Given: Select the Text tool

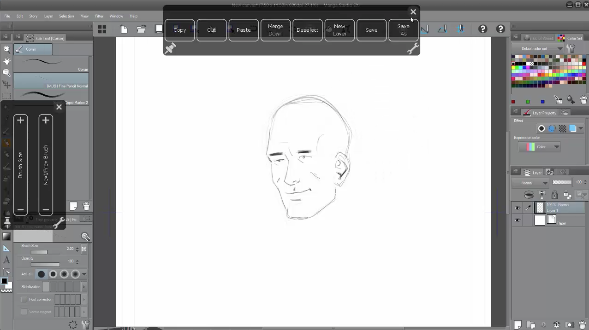Looking at the screenshot, I should (x=6, y=260).
